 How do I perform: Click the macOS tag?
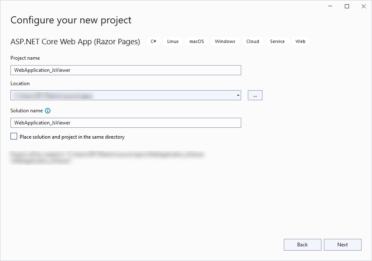click(196, 41)
